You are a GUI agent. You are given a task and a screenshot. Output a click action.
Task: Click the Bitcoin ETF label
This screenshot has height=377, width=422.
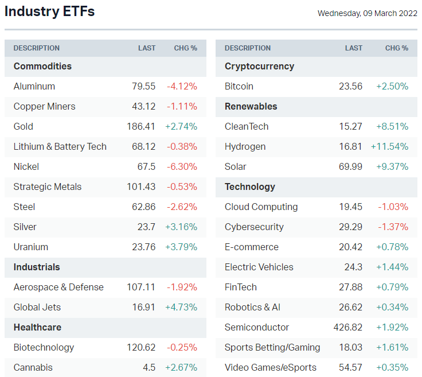click(x=239, y=86)
